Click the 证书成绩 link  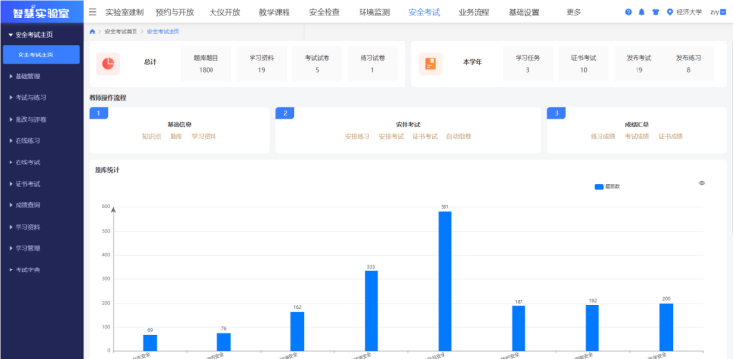671,137
